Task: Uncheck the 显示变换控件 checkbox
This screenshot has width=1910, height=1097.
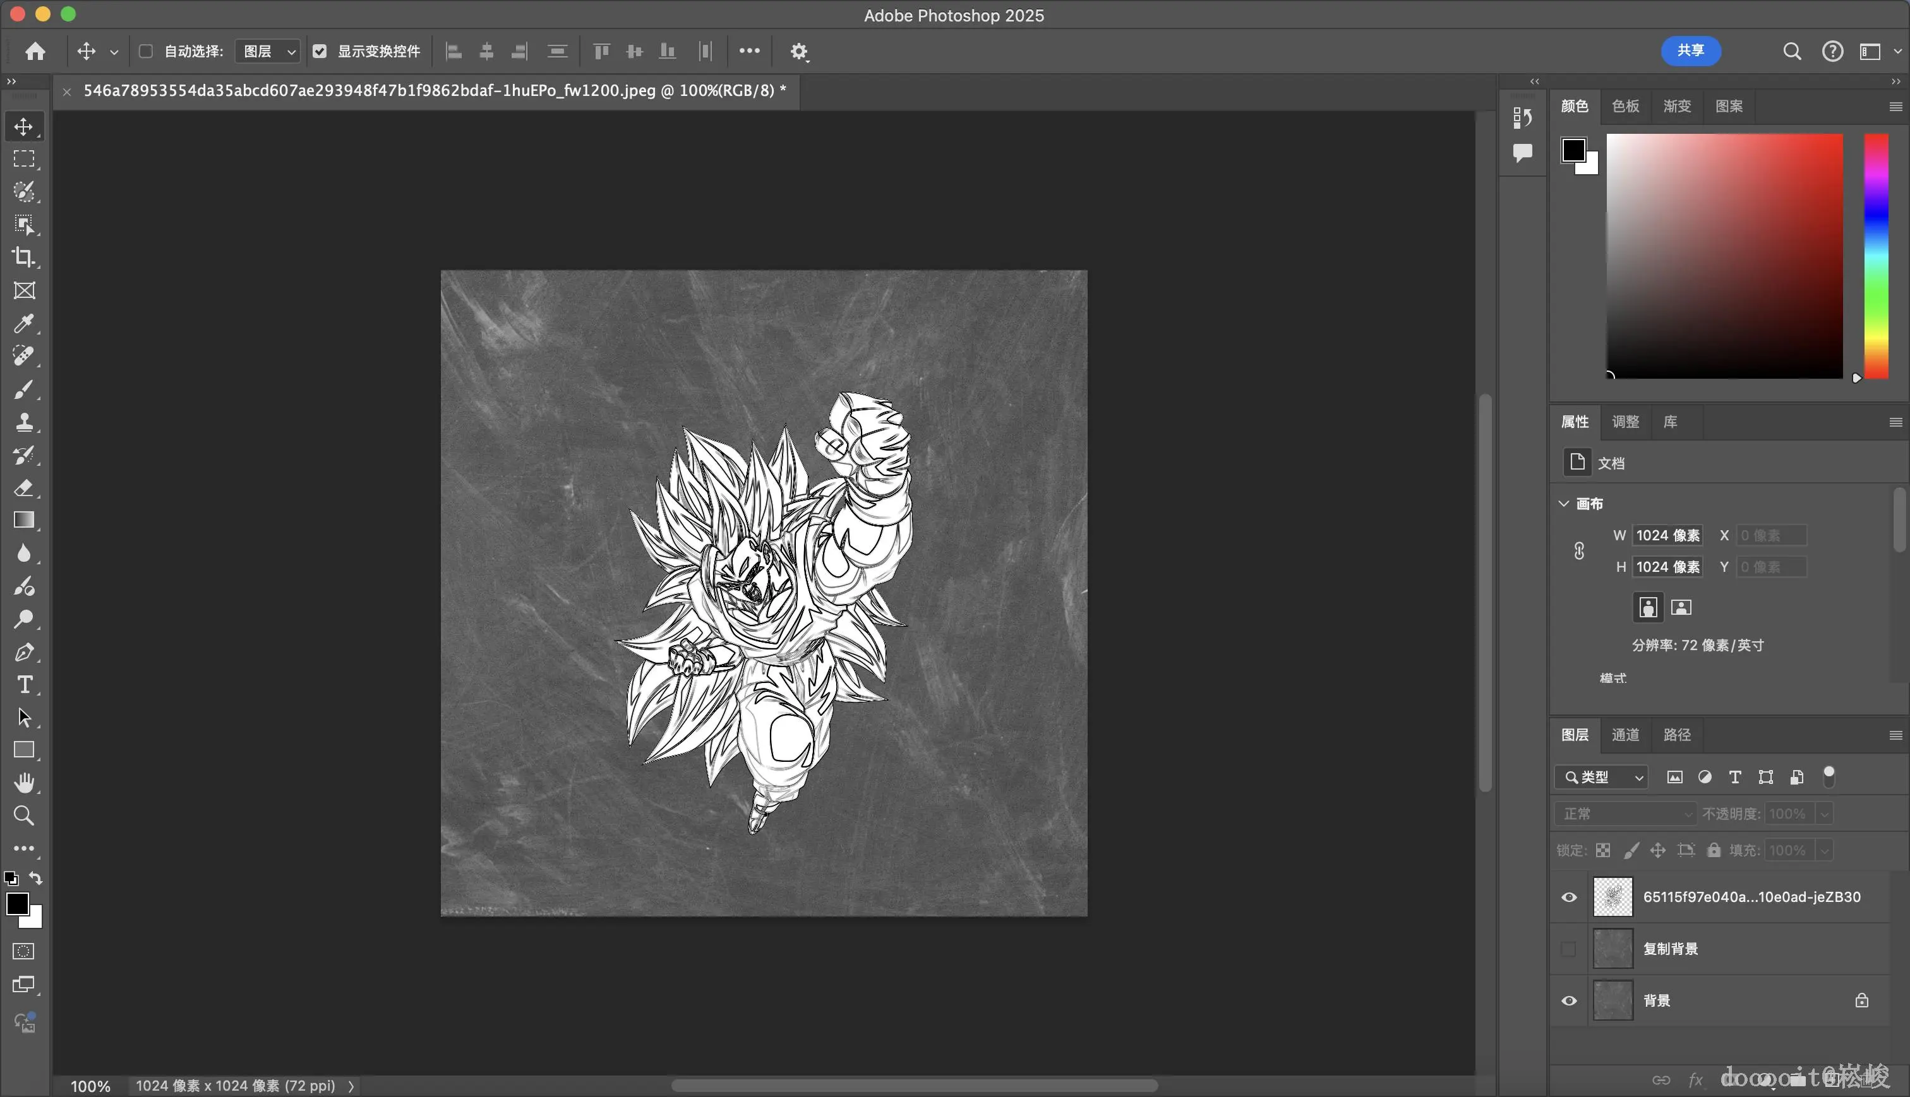Action: click(320, 51)
